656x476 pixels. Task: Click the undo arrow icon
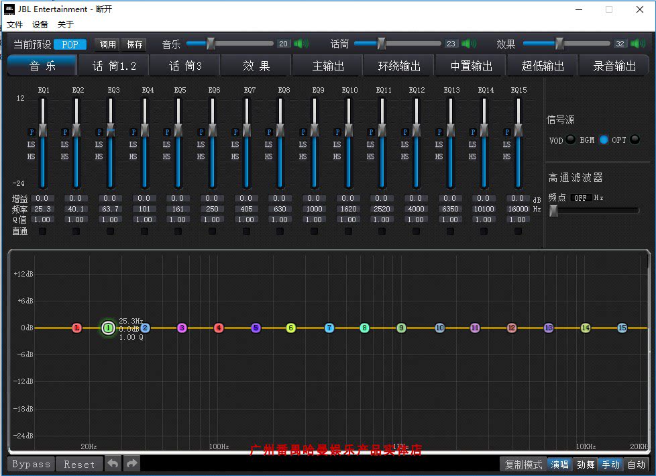coord(113,464)
